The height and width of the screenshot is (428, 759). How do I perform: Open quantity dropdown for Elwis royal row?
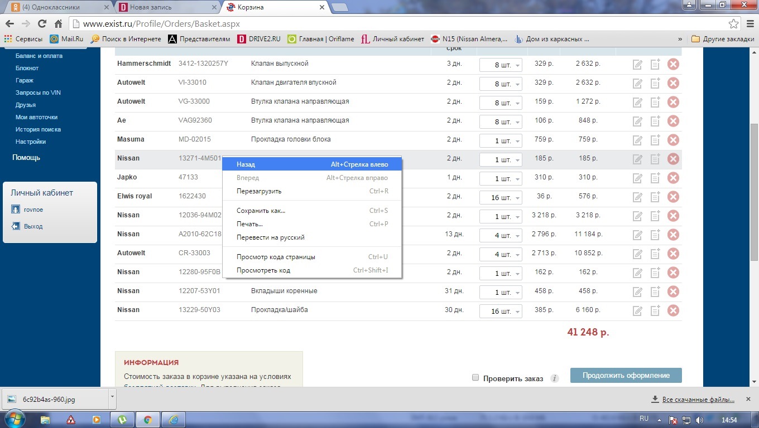(501, 198)
